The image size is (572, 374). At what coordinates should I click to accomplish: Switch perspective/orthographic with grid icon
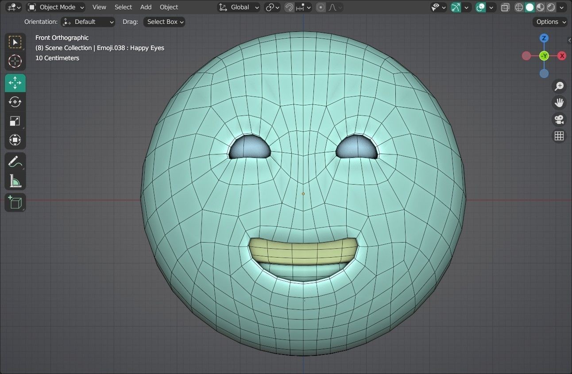click(x=559, y=136)
